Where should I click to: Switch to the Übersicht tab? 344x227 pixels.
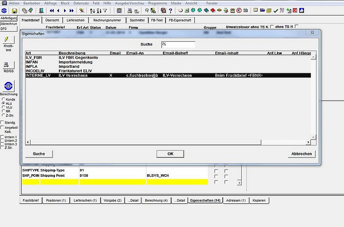[x=52, y=20]
